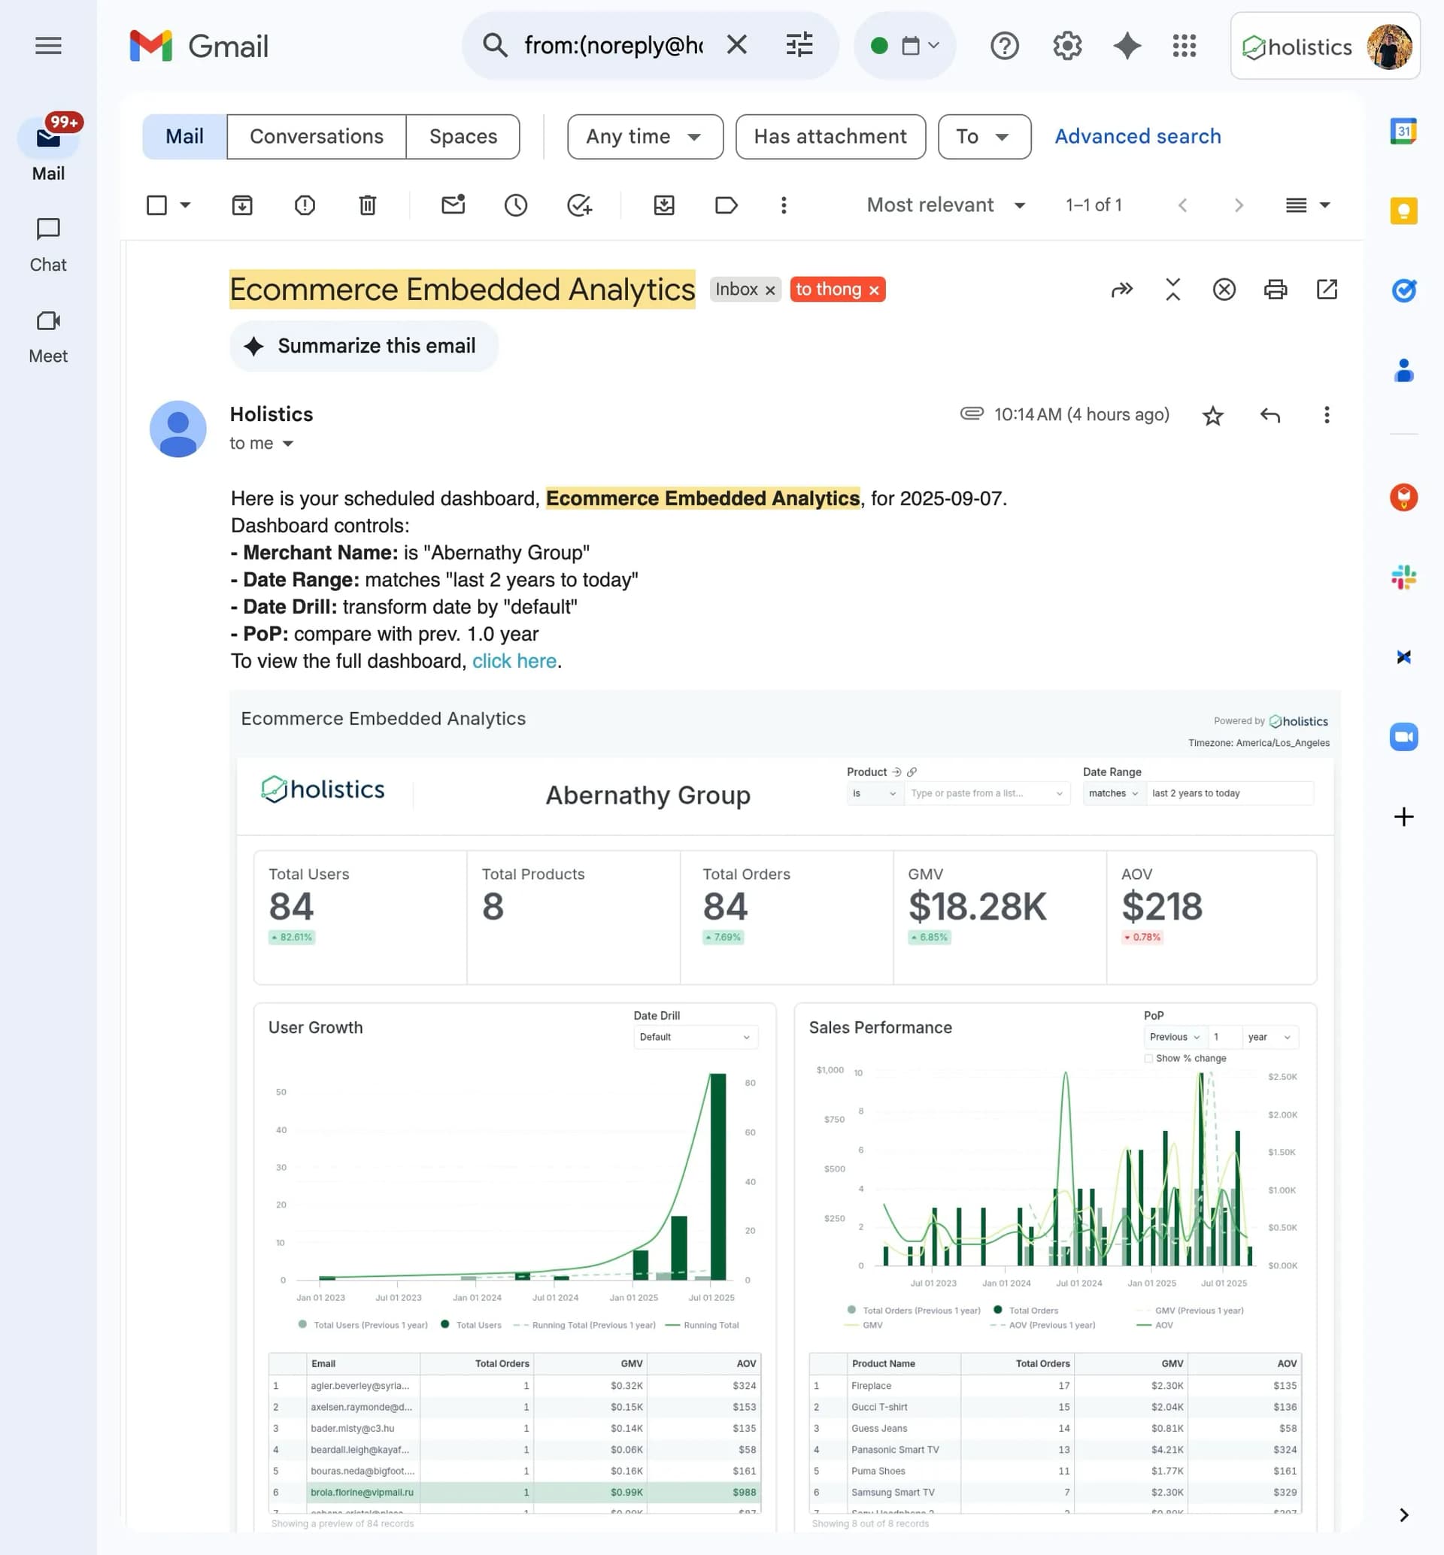Image resolution: width=1444 pixels, height=1555 pixels.
Task: Click the Snooze clock icon
Action: click(x=516, y=205)
